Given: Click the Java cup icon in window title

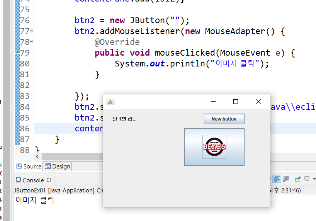Looking at the screenshot, I should (x=110, y=102).
